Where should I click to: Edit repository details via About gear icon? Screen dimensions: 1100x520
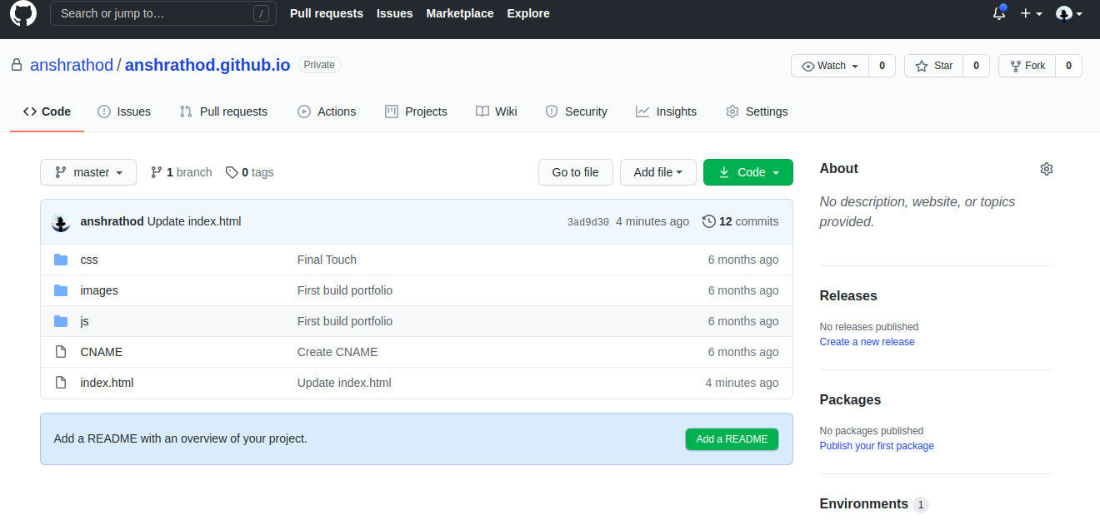(1047, 169)
